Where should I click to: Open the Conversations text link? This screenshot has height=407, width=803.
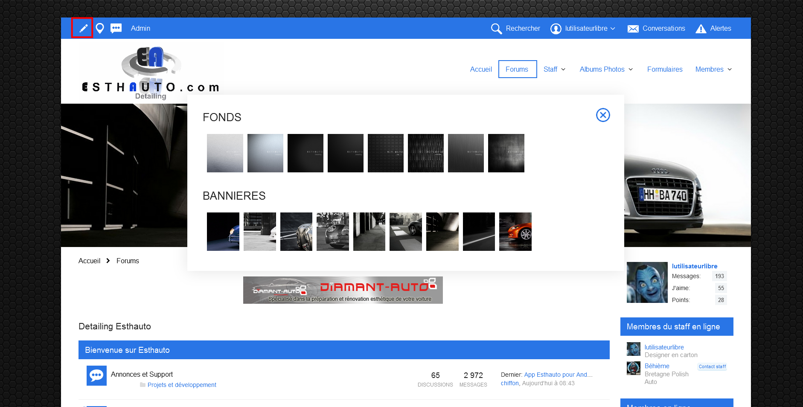tap(663, 29)
